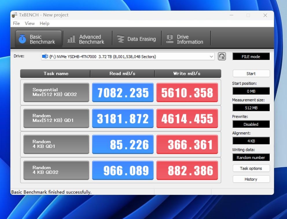Open the View menu
287x219 pixels.
pyautogui.click(x=30, y=23)
